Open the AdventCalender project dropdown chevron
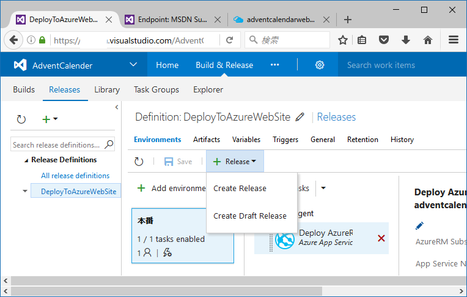Image resolution: width=467 pixels, height=297 pixels. (133, 64)
